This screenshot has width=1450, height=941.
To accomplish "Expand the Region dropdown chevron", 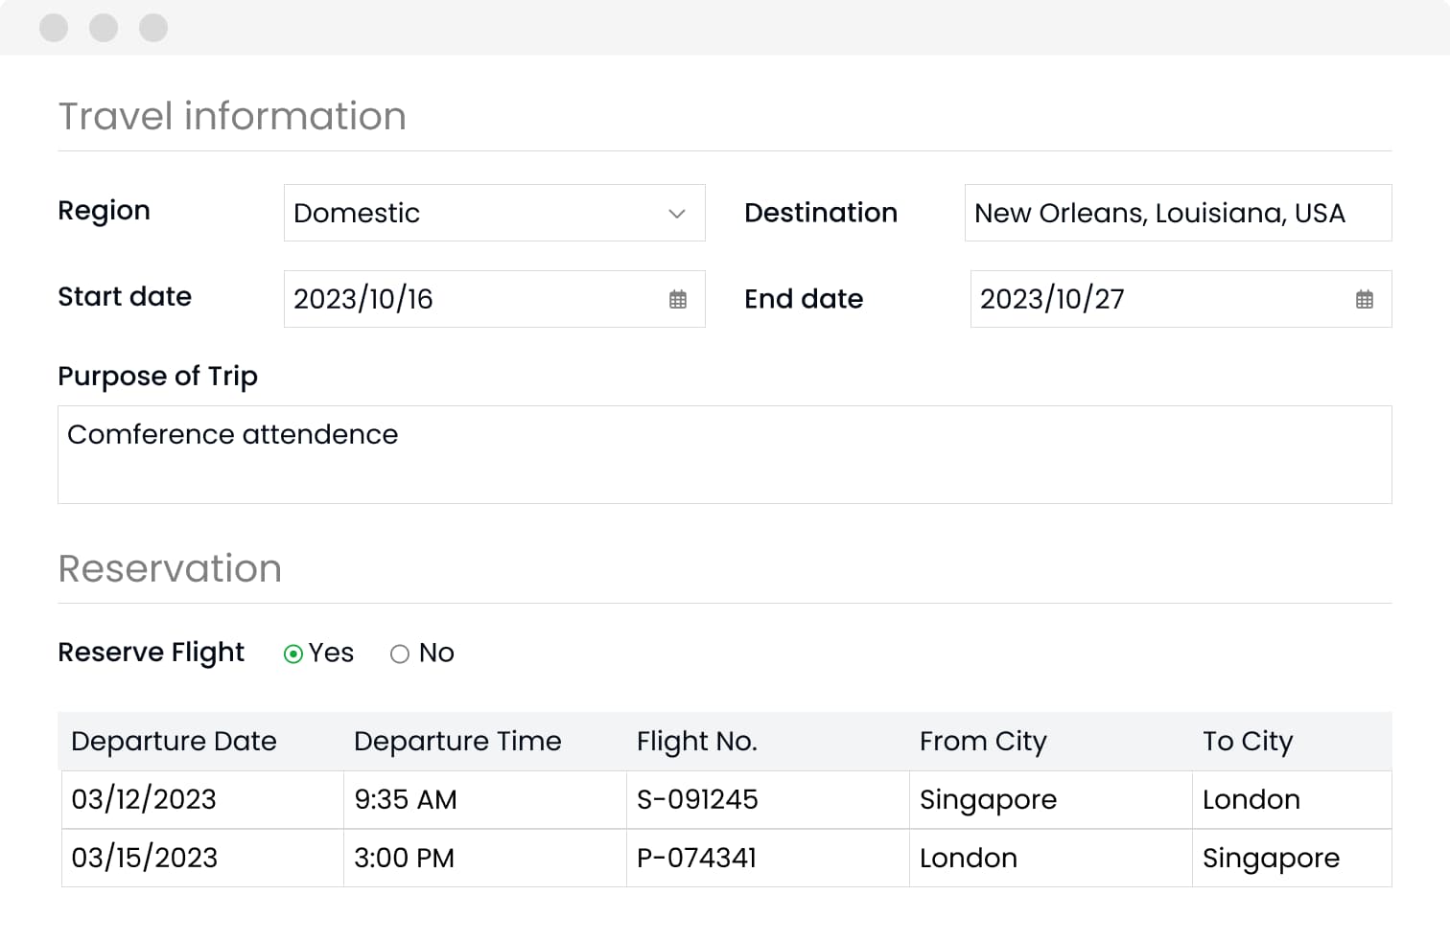I will tap(676, 213).
